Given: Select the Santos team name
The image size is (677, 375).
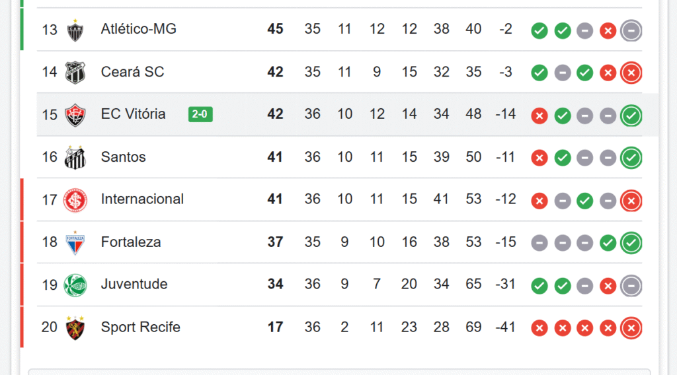Looking at the screenshot, I should click(x=123, y=157).
